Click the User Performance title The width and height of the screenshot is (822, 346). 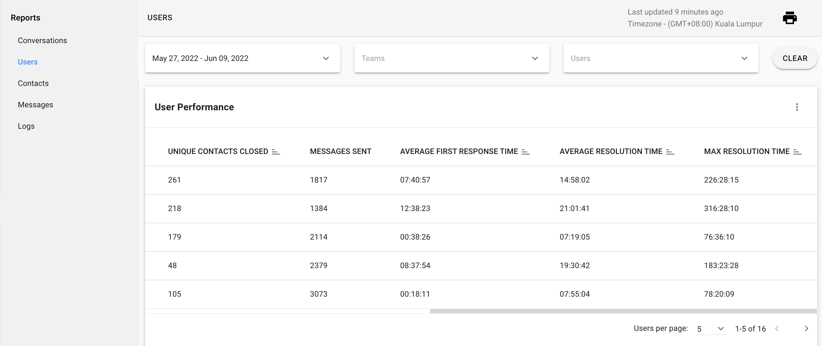(x=194, y=107)
